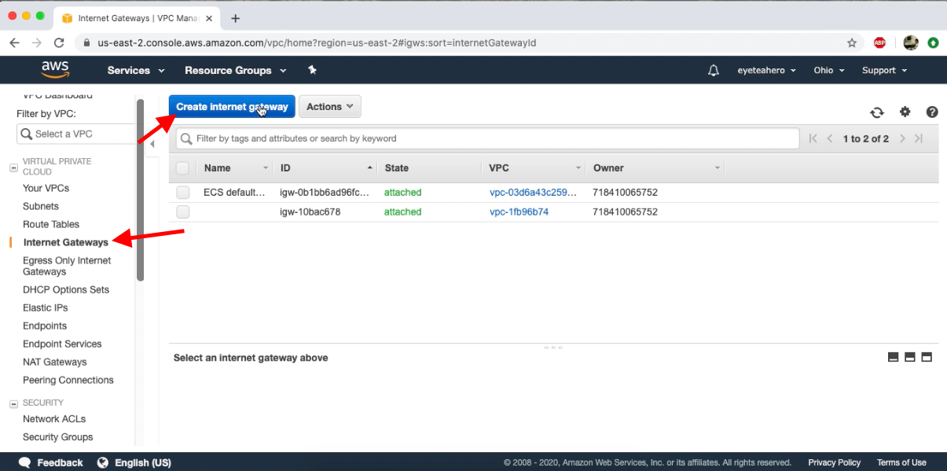The width and height of the screenshot is (947, 471).
Task: Collapse the Virtual Private Cloud section
Action: [x=13, y=167]
